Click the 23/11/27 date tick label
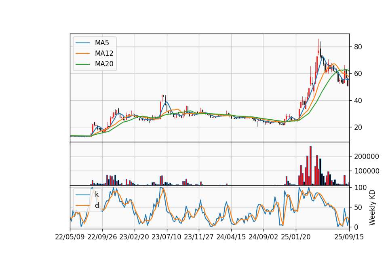The width and height of the screenshot is (388, 279). [x=199, y=237]
